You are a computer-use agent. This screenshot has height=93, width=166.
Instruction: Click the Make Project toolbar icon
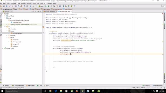[x=36, y=6]
